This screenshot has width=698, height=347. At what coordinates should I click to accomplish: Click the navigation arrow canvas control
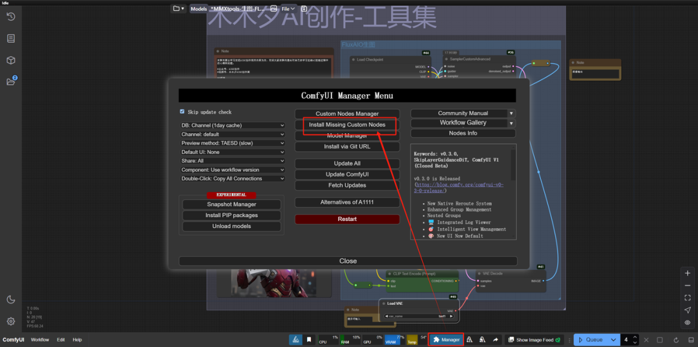coord(688,310)
